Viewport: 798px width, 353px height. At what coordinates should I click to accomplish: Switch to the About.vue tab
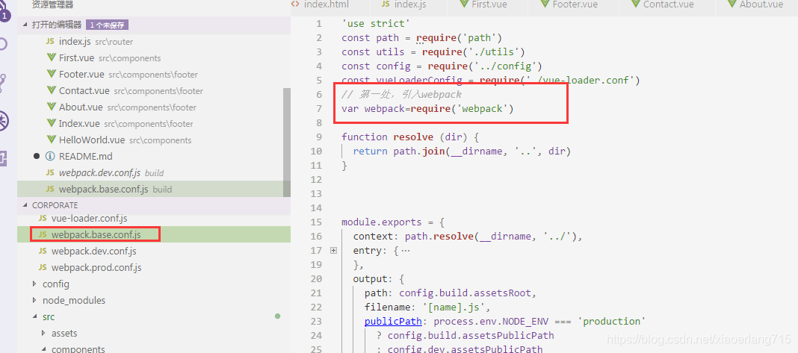(x=755, y=4)
